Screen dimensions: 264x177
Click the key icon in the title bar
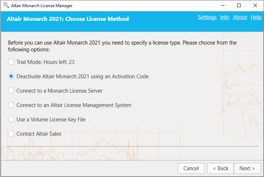click(x=6, y=5)
